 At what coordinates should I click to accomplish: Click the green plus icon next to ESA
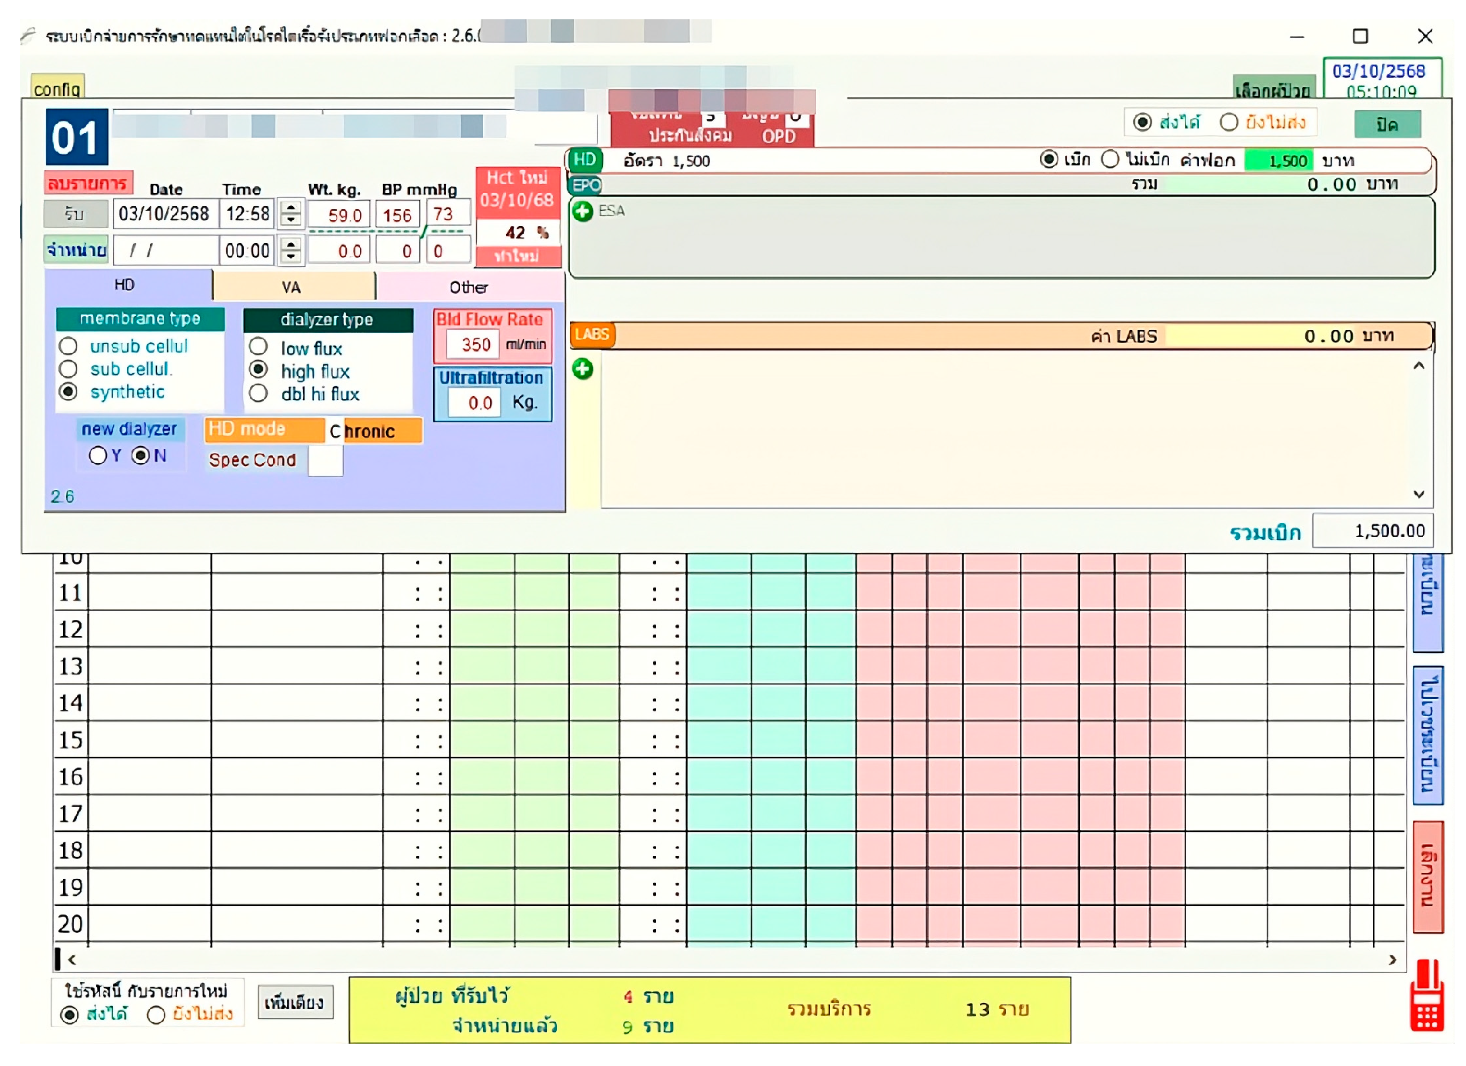(x=582, y=212)
